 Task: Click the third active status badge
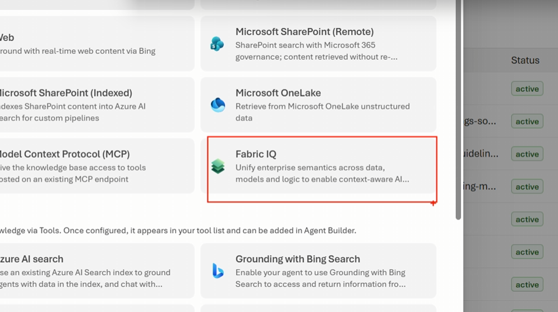[527, 154]
